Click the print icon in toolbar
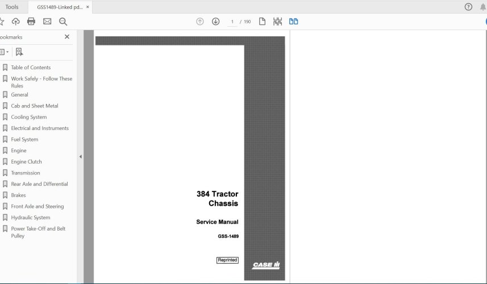487x284 pixels. (x=31, y=22)
